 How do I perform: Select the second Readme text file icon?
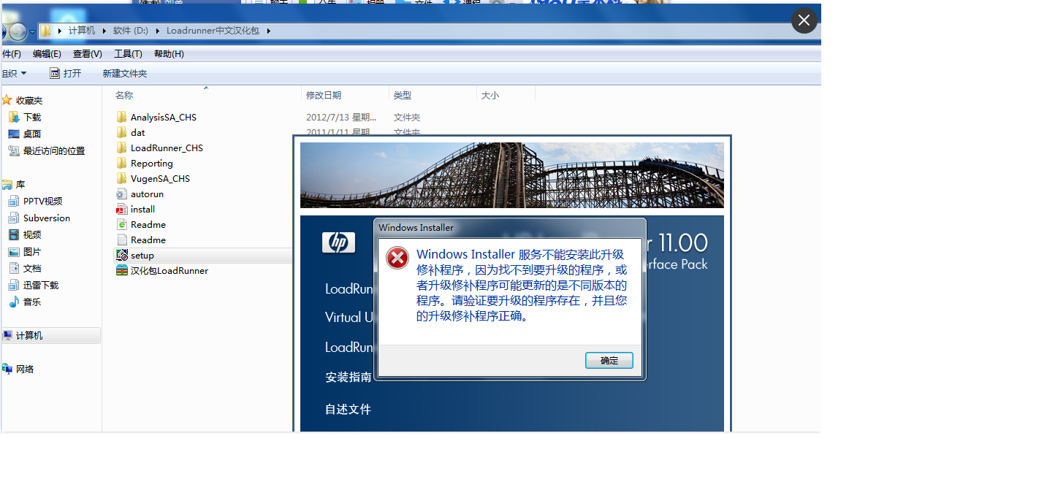pos(122,240)
